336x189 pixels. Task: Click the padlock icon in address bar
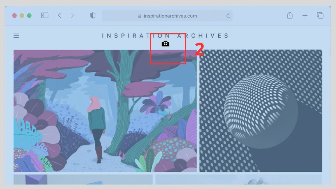[140, 16]
